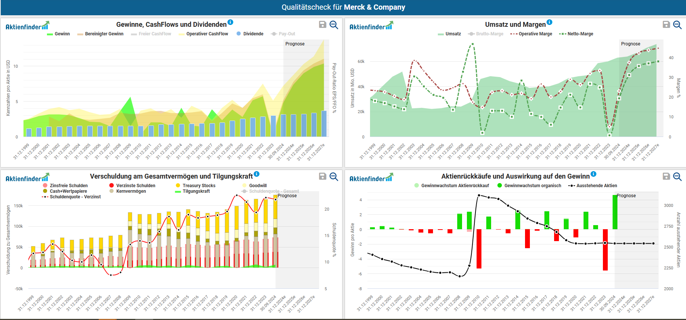Click save icon on Umsatz und Margen chart

coord(666,25)
